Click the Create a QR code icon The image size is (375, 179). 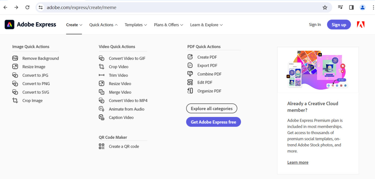coord(102,146)
